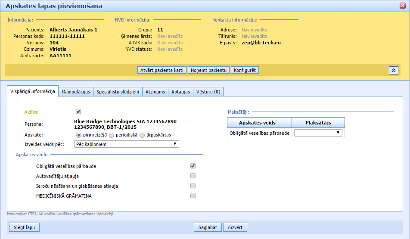Screen dimensions: 410x239
Task: Open the Maksātājs dropdown in the table
Action: pyautogui.click(x=318, y=133)
